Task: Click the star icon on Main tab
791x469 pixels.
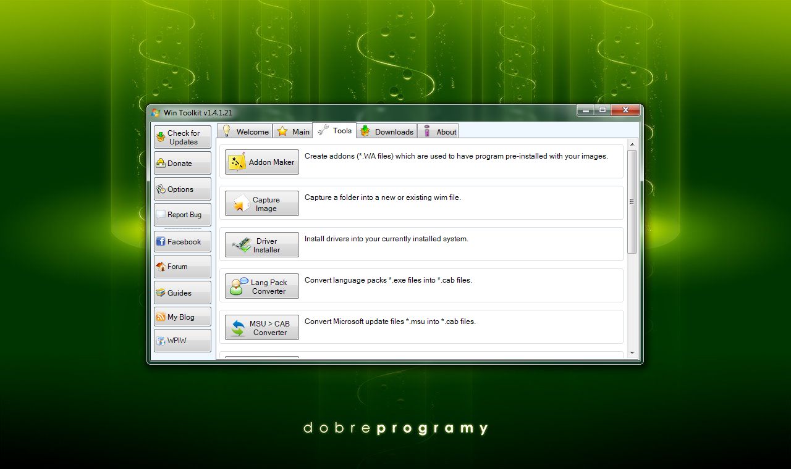Action: [x=282, y=131]
